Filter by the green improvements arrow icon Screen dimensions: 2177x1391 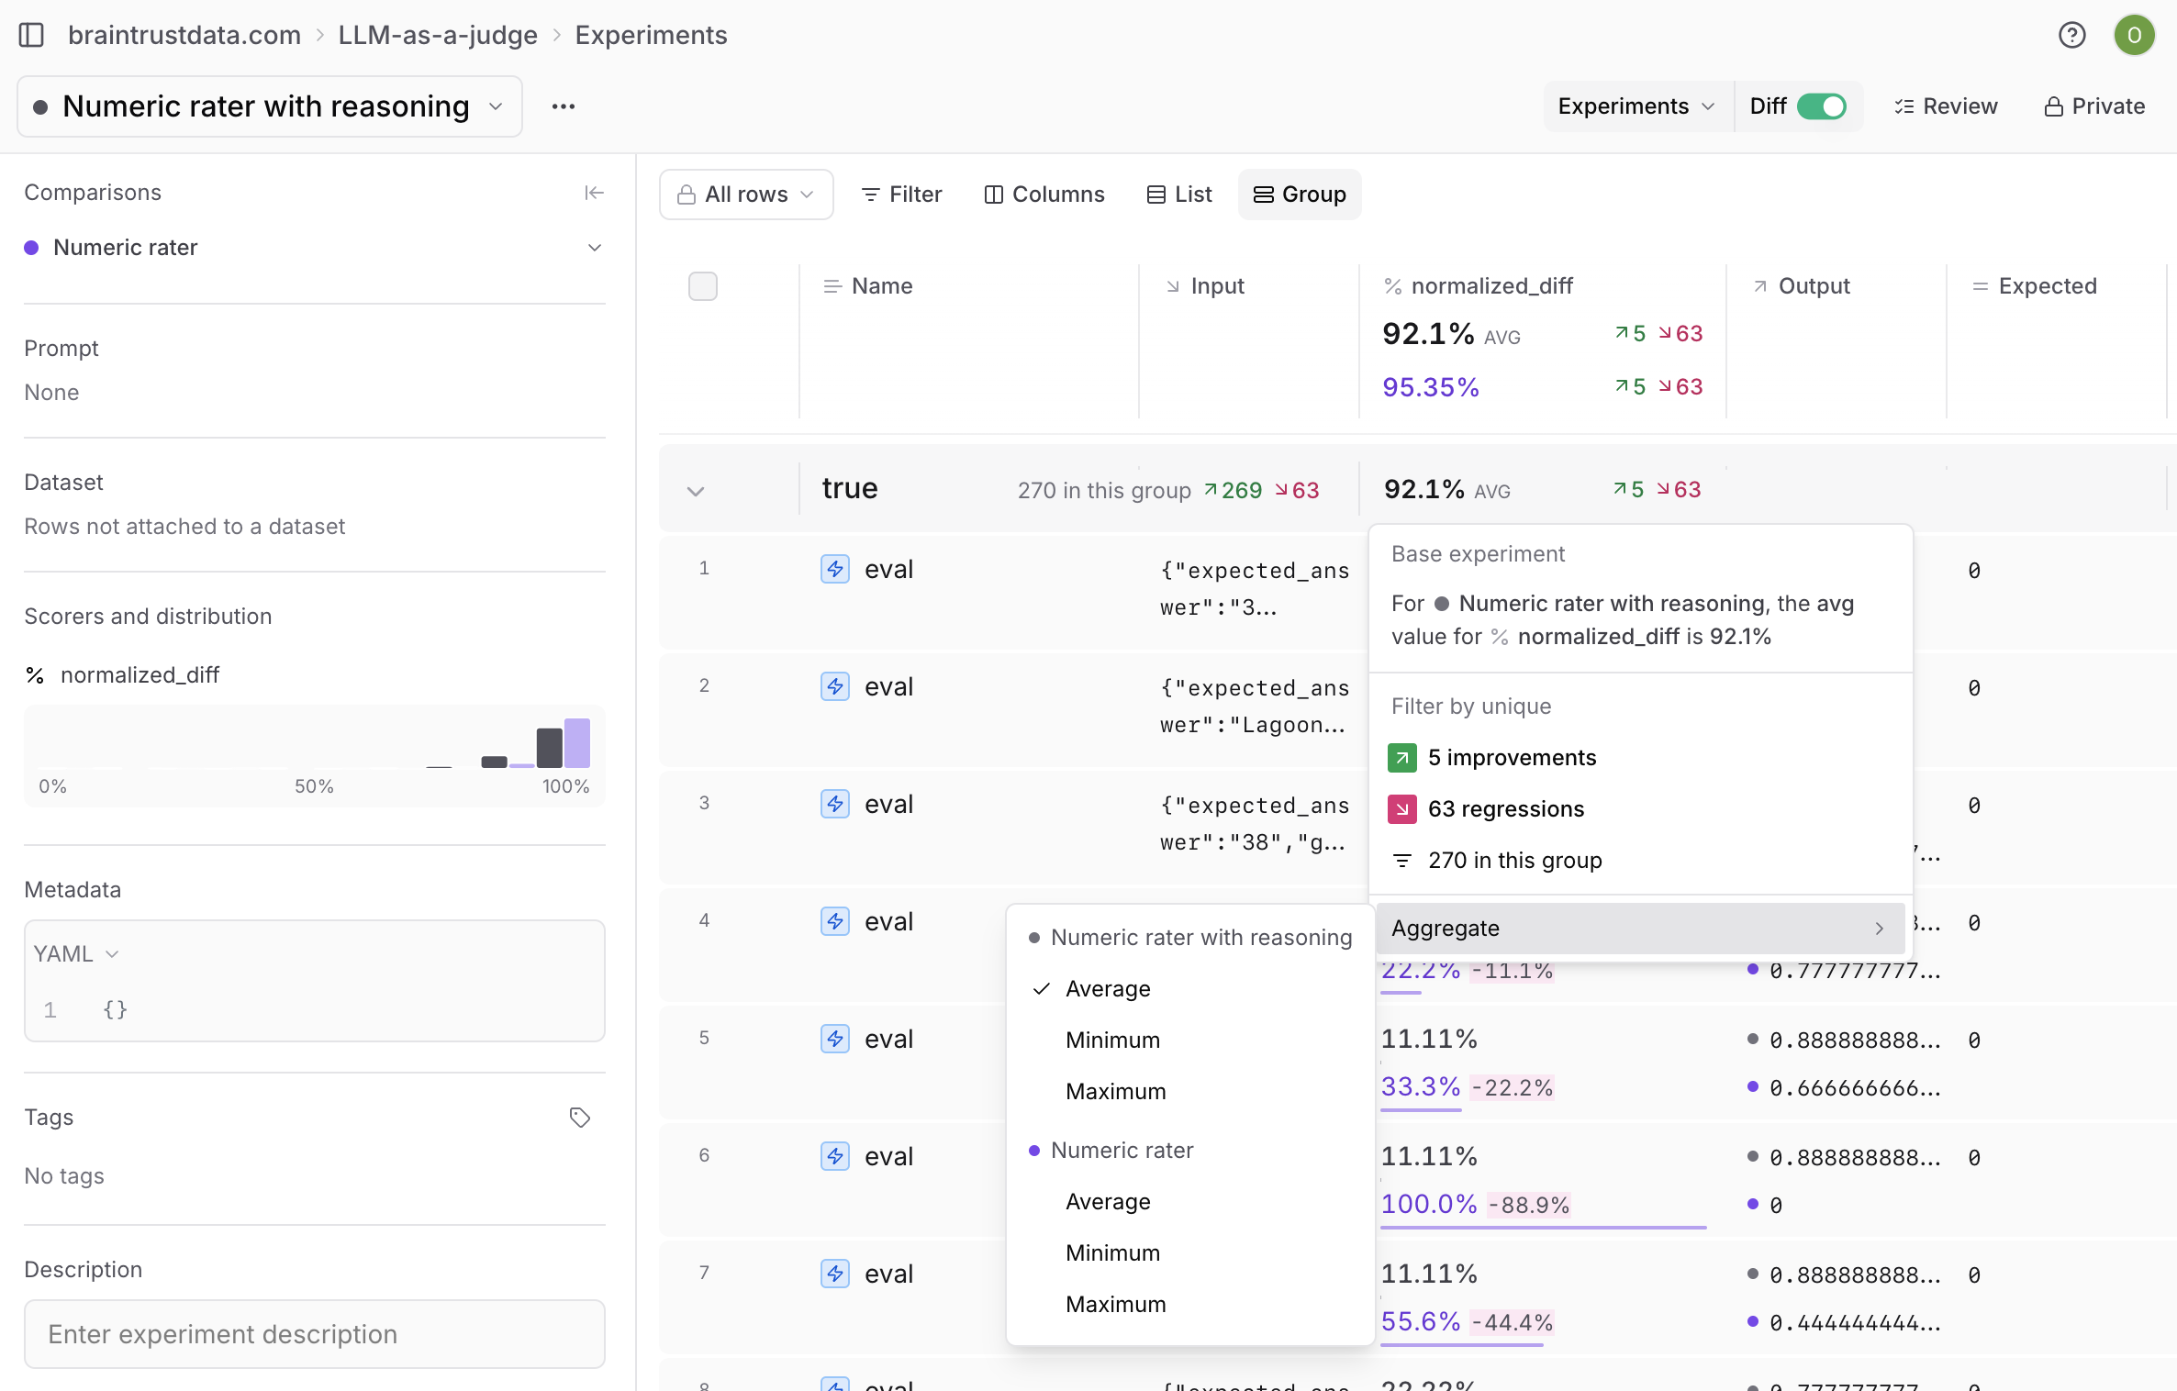1401,758
